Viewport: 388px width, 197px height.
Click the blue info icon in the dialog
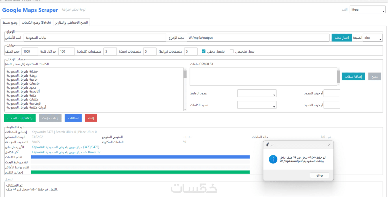[273, 159]
